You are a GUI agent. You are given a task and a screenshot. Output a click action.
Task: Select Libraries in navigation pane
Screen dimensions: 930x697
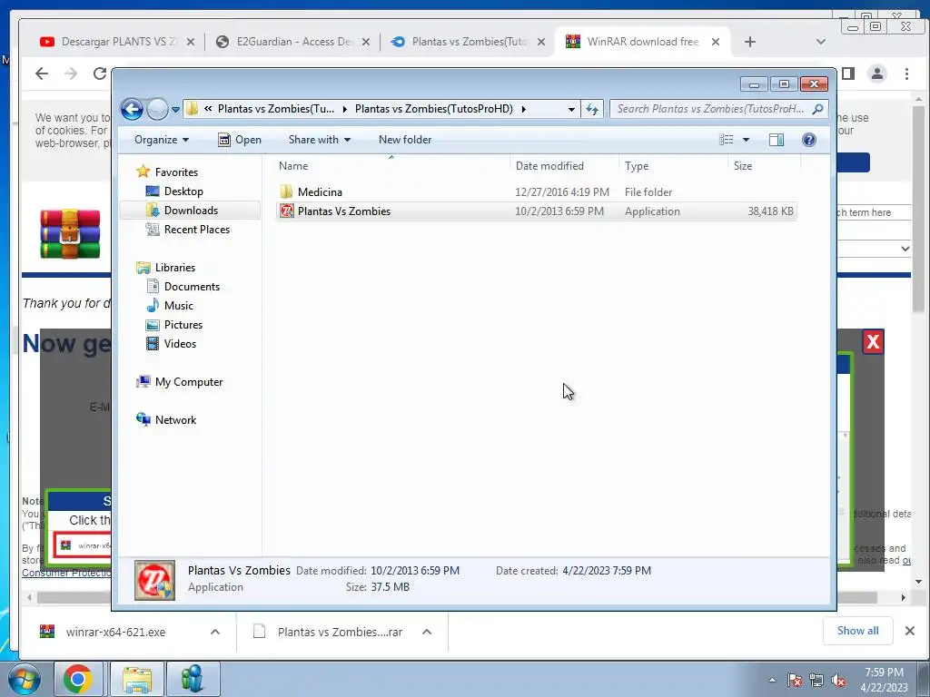point(175,268)
